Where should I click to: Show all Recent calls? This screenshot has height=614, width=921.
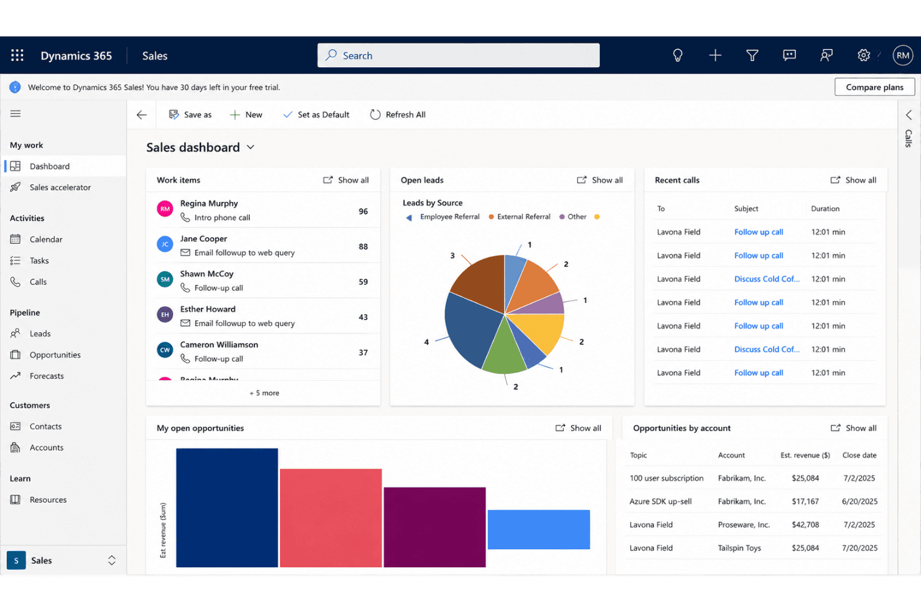(x=853, y=180)
